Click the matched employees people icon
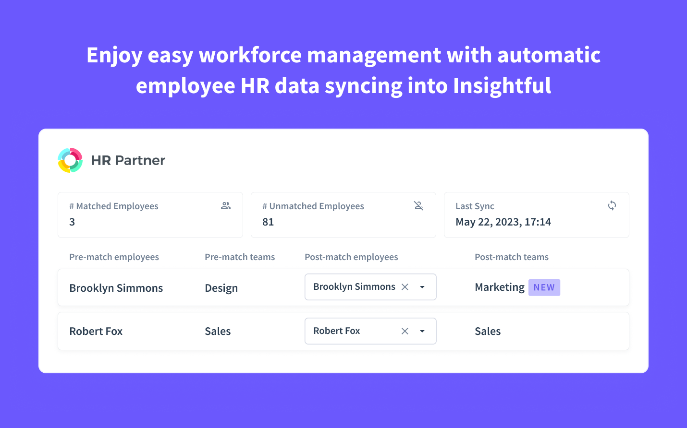This screenshot has width=687, height=428. pyautogui.click(x=226, y=205)
